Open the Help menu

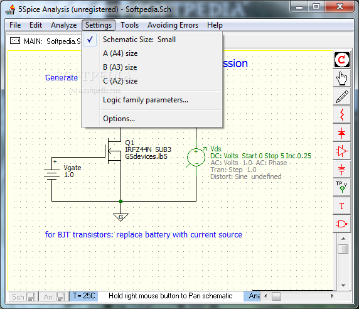tap(215, 25)
